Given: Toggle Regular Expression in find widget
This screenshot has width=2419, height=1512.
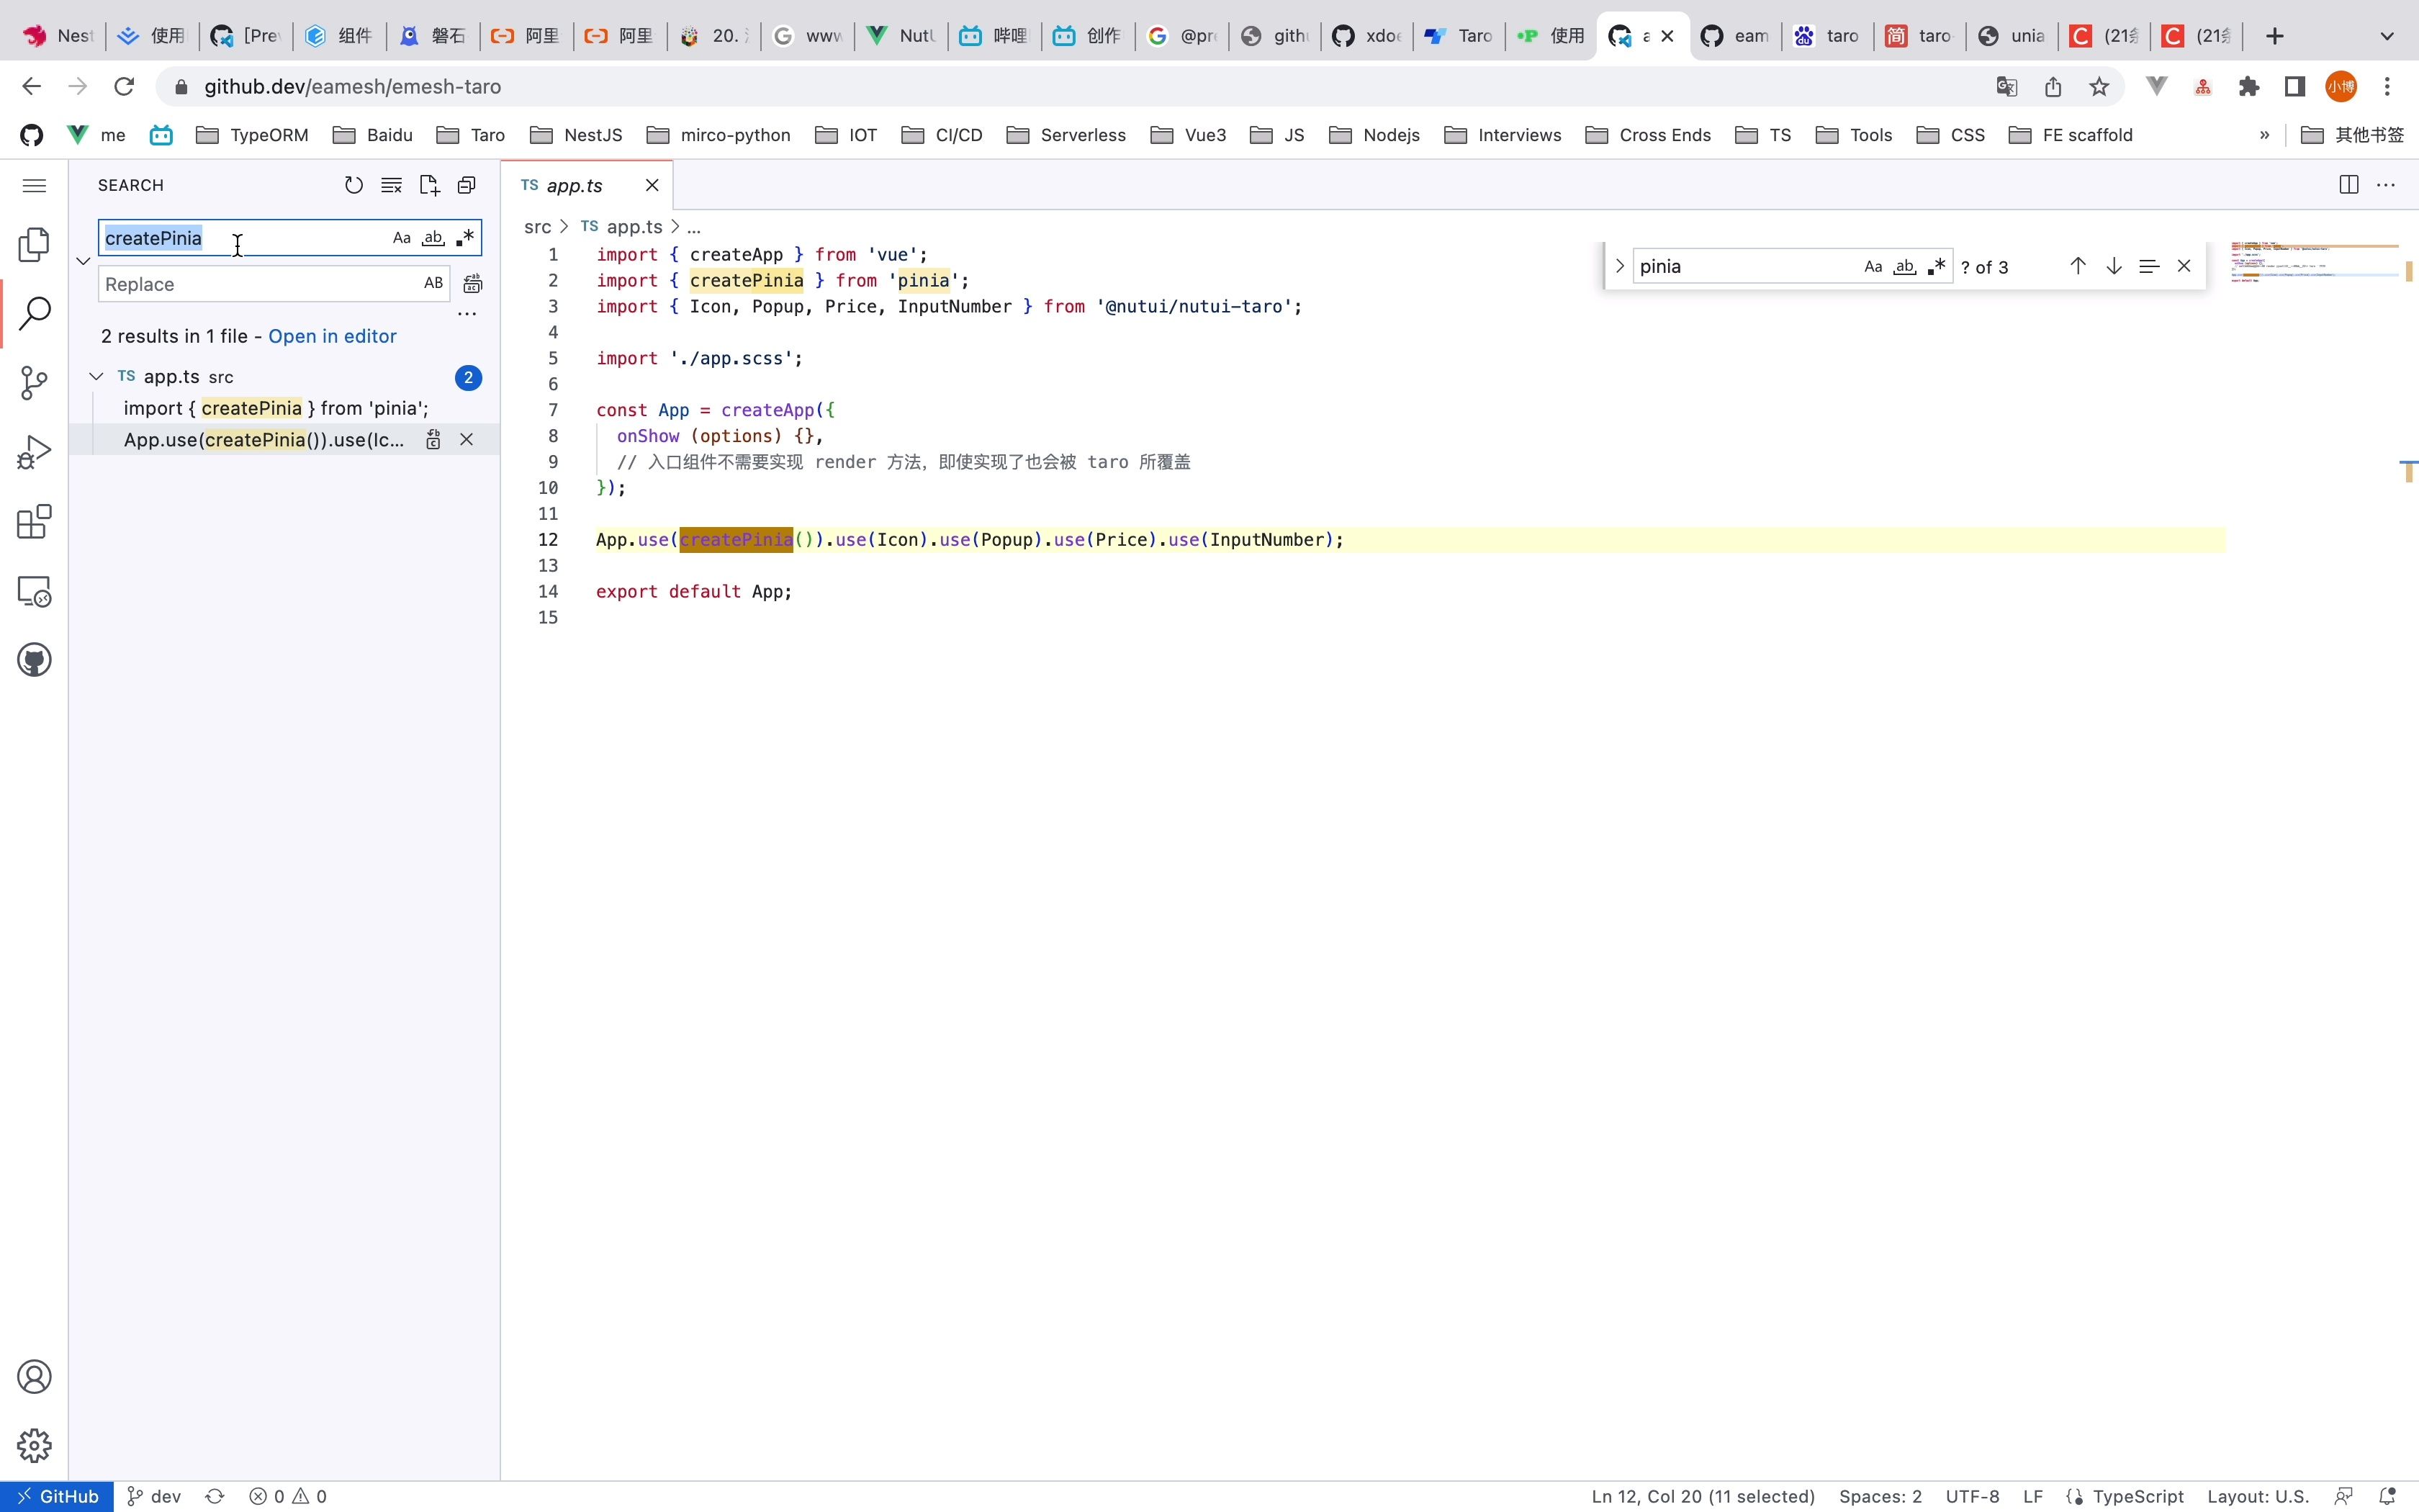Looking at the screenshot, I should tap(1937, 267).
